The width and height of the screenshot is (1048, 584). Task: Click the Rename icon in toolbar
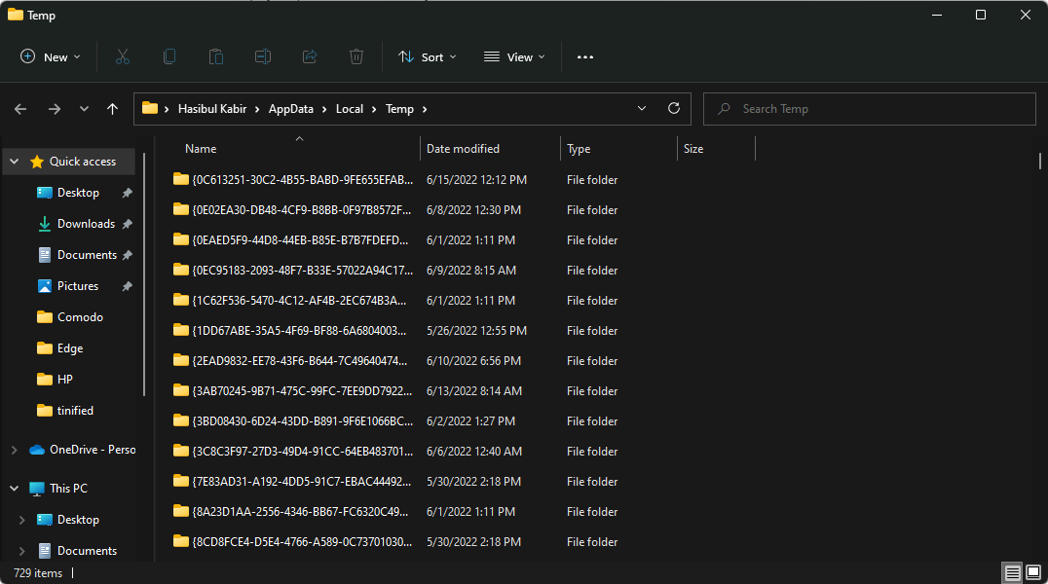[x=263, y=57]
